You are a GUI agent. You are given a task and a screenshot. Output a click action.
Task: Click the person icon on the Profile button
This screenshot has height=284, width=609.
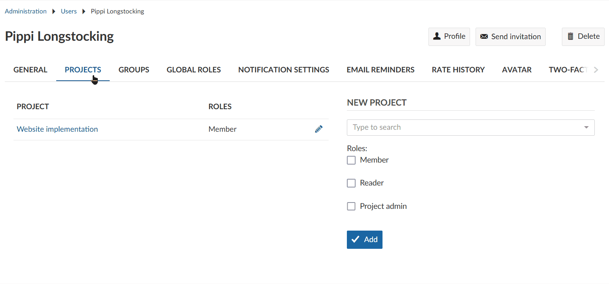point(437,36)
